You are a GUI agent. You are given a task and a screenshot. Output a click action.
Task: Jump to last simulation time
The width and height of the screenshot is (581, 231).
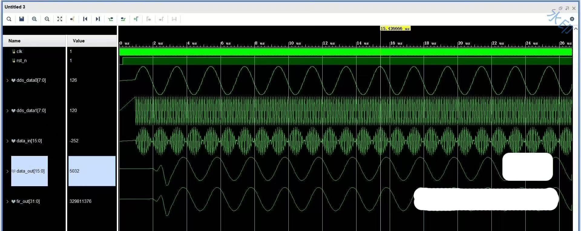tap(98, 19)
